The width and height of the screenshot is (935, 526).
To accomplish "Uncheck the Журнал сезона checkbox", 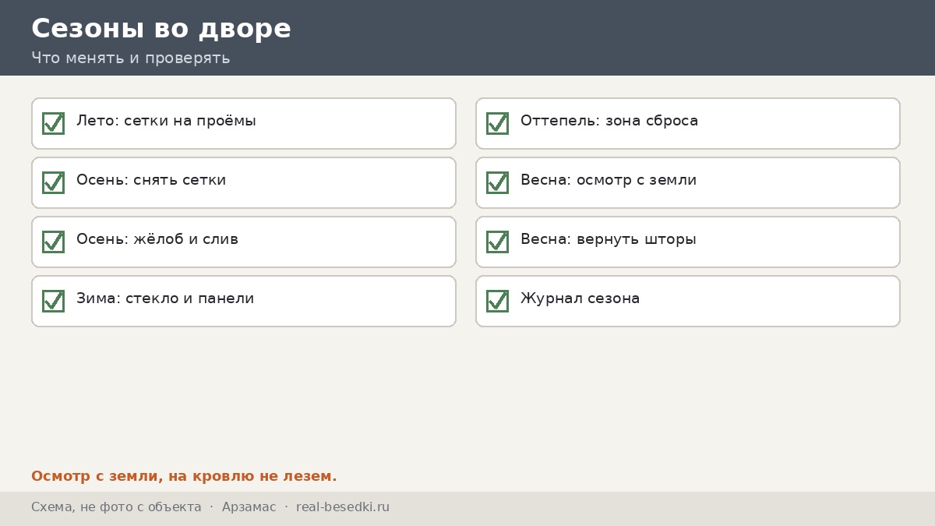I will point(497,301).
